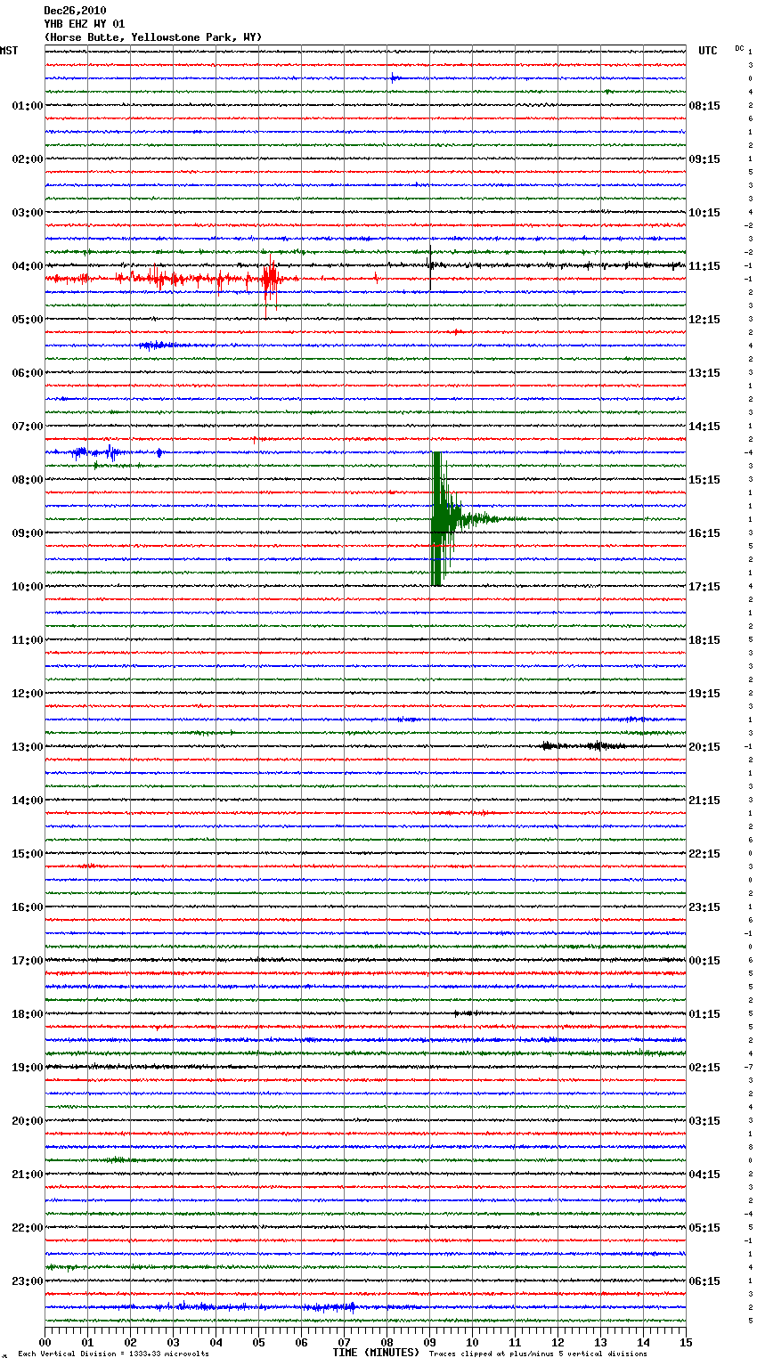Screen dimensions: 757x1366
Task: Select the 02:00 MST time label
Action: point(28,159)
